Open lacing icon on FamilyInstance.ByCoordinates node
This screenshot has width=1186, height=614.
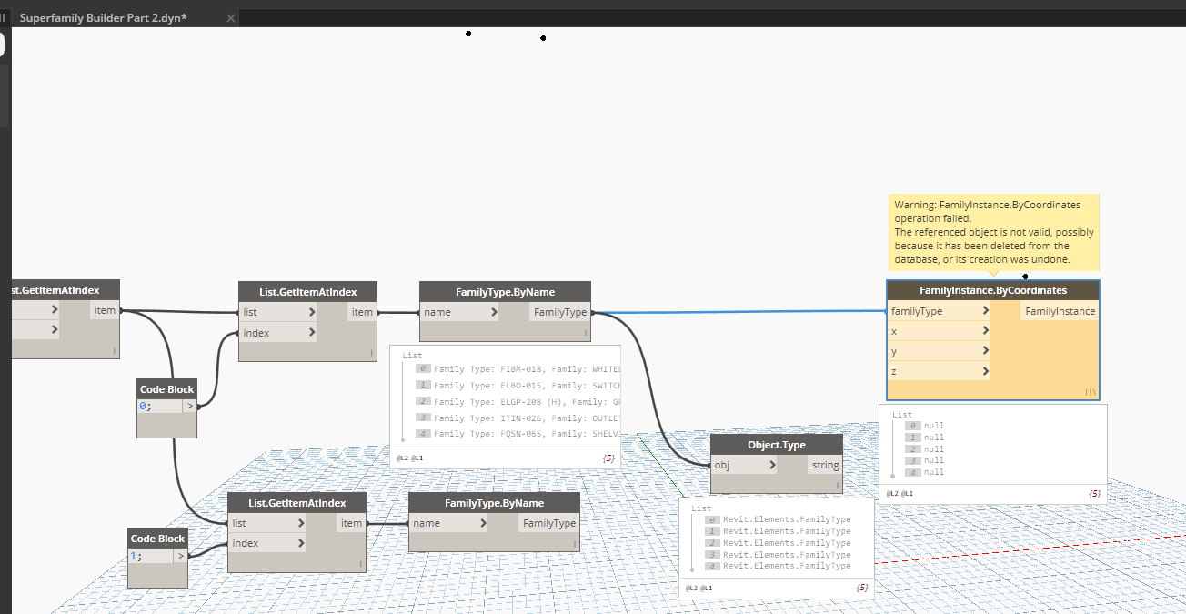pos(1091,391)
